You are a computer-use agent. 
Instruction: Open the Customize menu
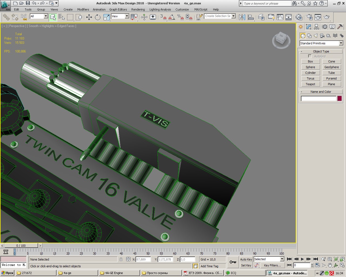click(182, 9)
